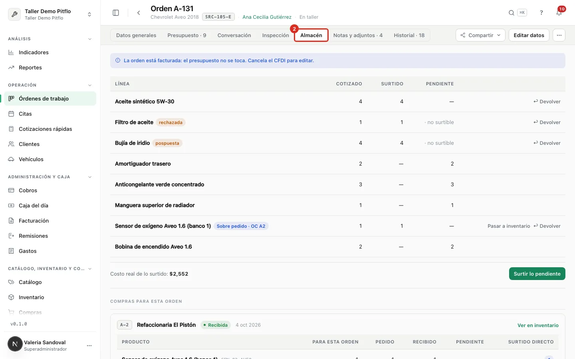The width and height of the screenshot is (575, 359).
Task: Open Órdenes de trabajo in sidebar
Action: tap(50, 99)
